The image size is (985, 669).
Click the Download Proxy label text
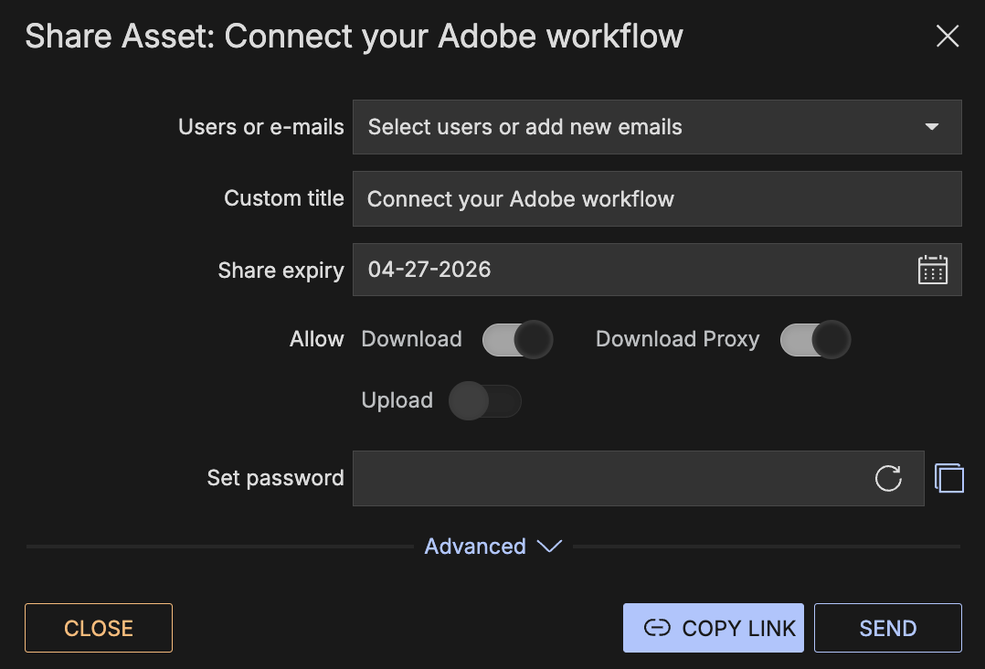click(x=677, y=339)
